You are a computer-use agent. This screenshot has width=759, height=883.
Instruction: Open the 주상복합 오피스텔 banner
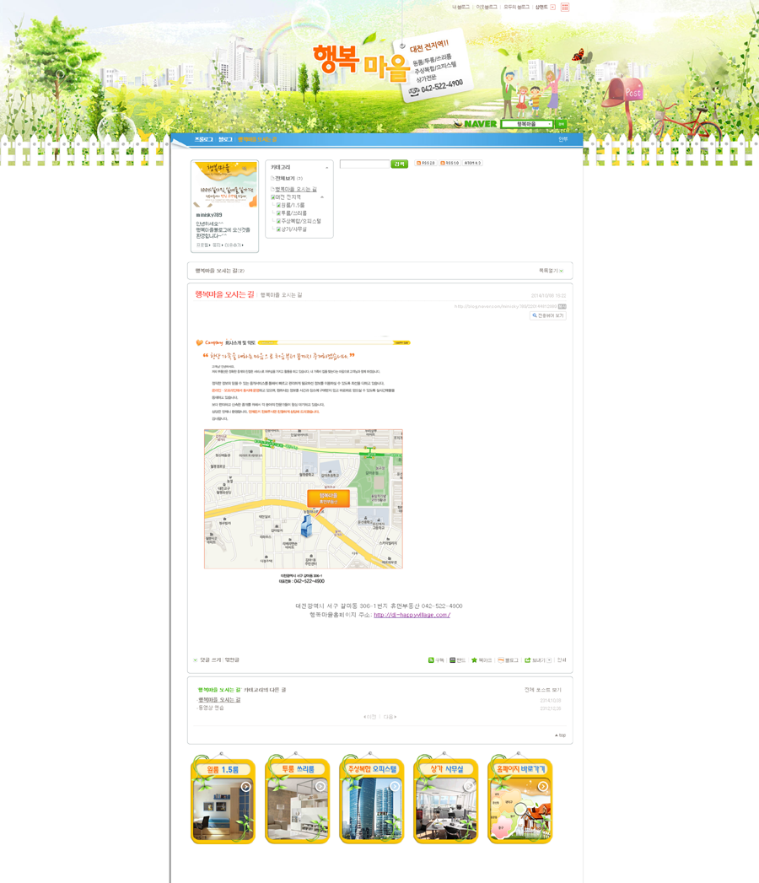click(x=372, y=801)
